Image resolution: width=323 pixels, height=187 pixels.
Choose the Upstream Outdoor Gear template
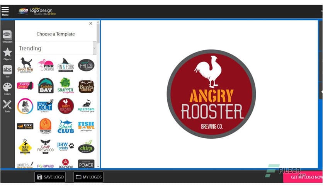coord(86,106)
